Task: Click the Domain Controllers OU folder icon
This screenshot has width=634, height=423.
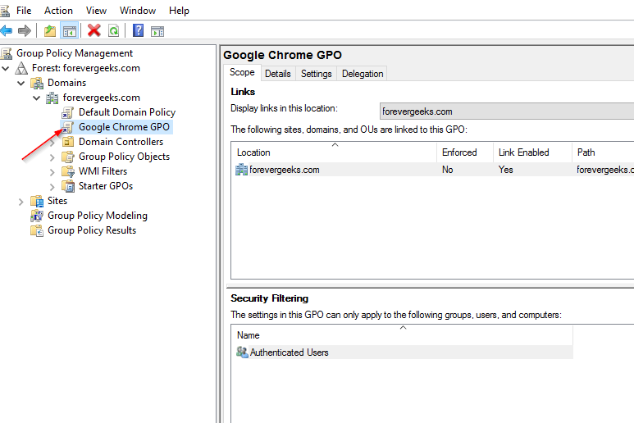Action: [x=67, y=142]
